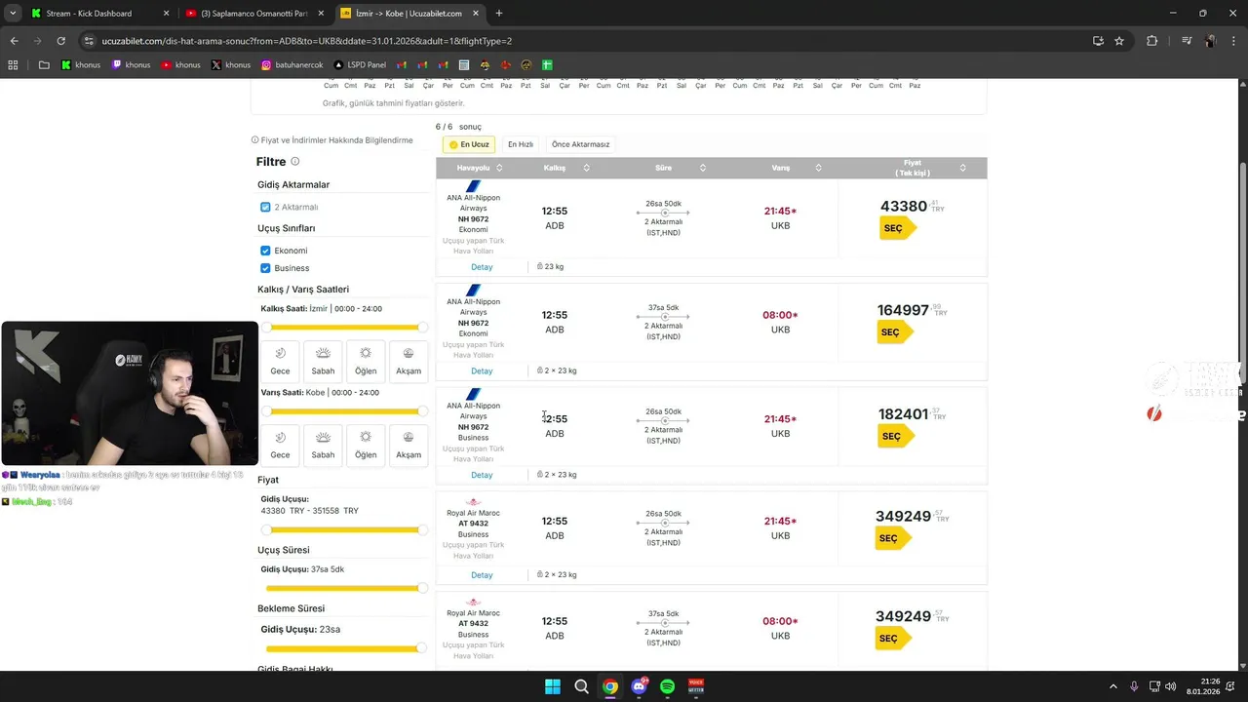The image size is (1248, 702).
Task: Open the Instagram batuhanercok bookmark
Action: pos(292,65)
